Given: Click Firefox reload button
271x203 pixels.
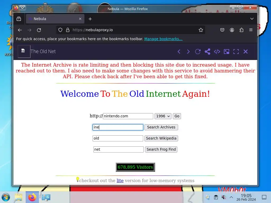Looking at the screenshot, I should pyautogui.click(x=39, y=30).
